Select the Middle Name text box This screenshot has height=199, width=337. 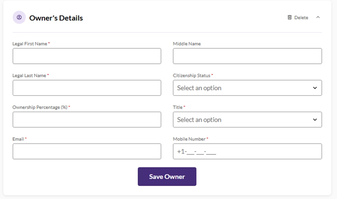[247, 56]
